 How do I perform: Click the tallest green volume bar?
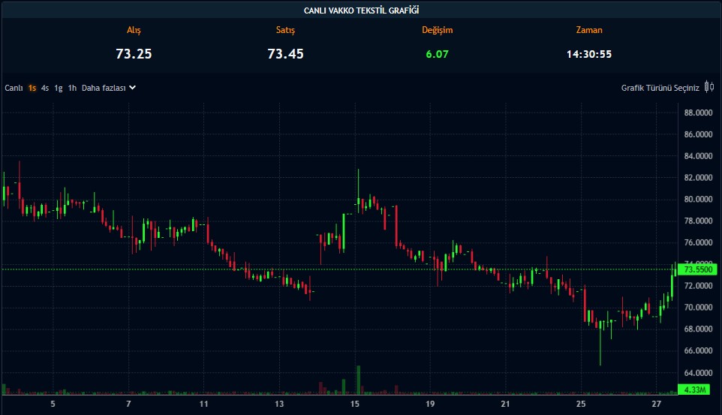pos(359,379)
